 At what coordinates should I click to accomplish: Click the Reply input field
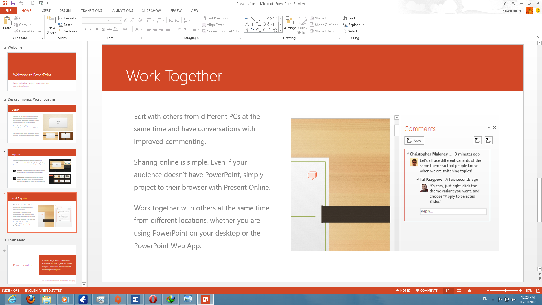(453, 211)
